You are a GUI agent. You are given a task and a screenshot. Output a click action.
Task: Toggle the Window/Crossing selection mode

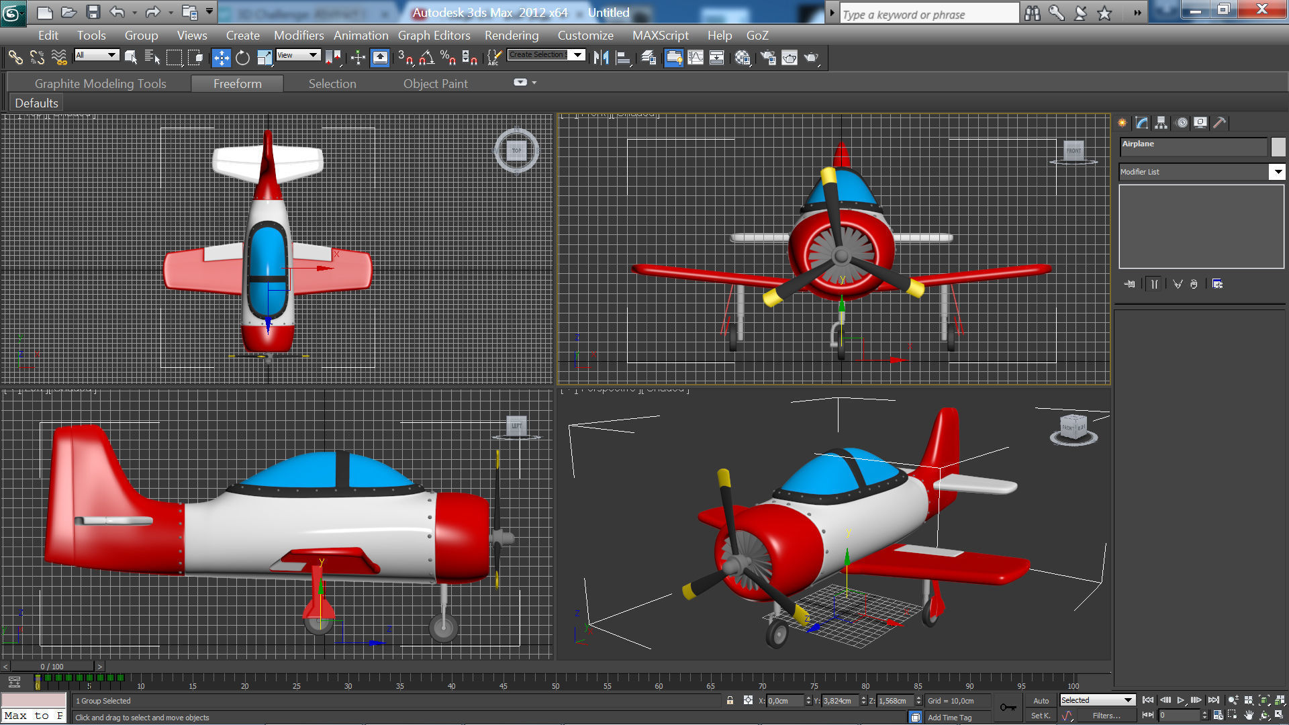pos(195,58)
